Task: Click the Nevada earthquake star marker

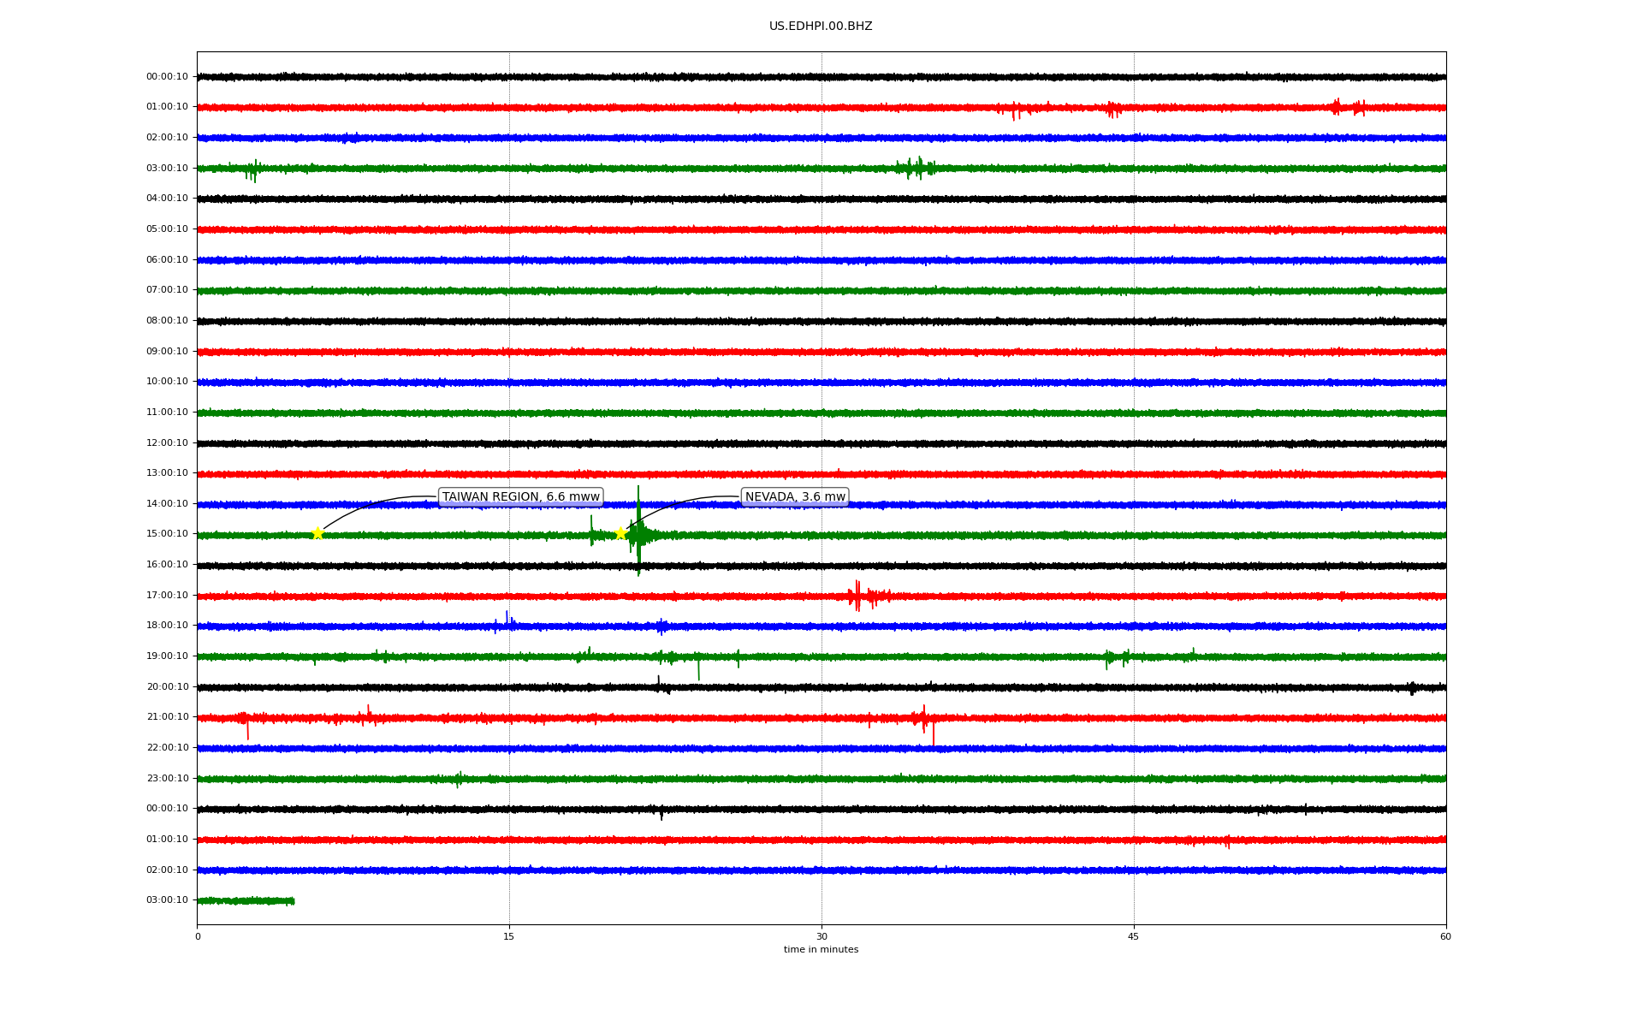Action: point(620,533)
